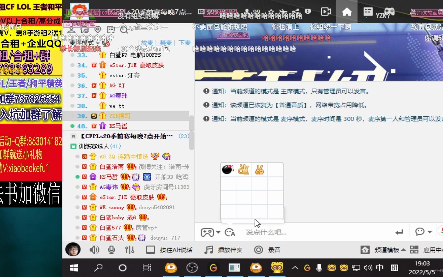Toggle the speaker volume icon in bottom bar
The width and height of the screenshot is (443, 277).
tap(94, 250)
